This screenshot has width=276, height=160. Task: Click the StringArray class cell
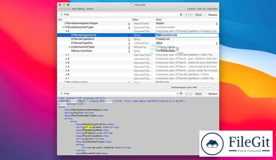(140, 47)
